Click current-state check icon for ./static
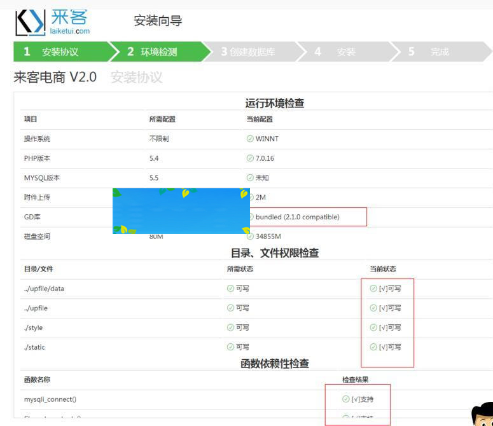The image size is (493, 426). [x=373, y=347]
